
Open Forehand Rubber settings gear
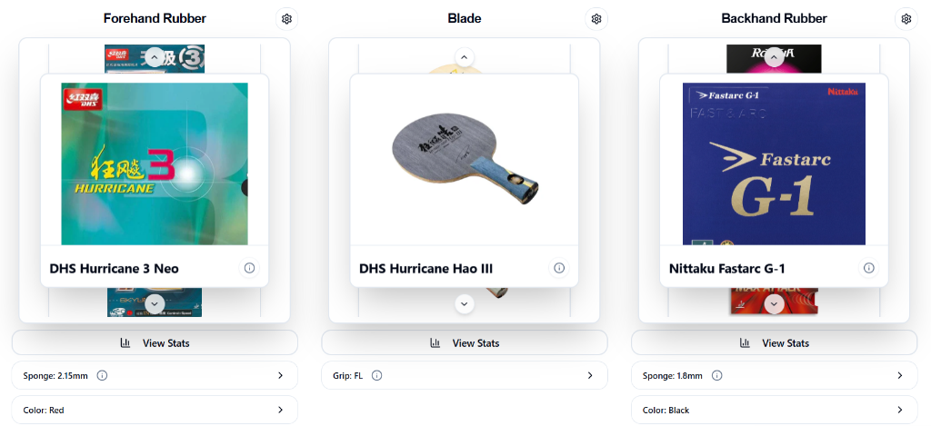coord(286,18)
